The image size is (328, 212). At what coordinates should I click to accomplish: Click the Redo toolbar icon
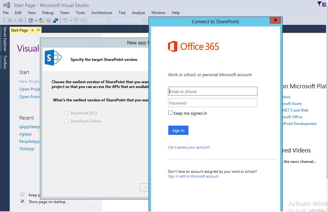pos(76,20)
